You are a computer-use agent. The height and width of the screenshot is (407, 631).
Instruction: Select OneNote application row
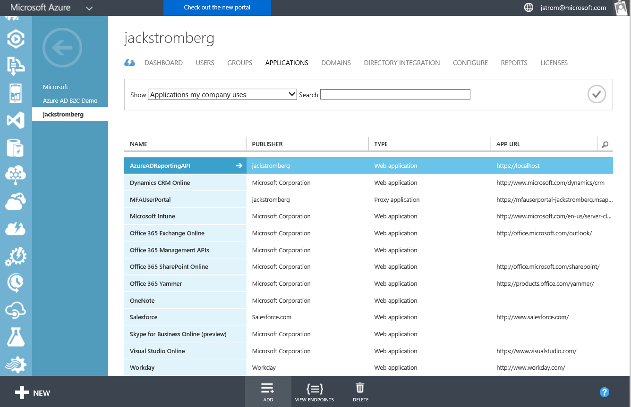(x=368, y=300)
